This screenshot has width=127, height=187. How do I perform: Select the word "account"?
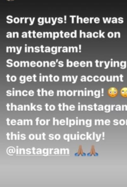(x=102, y=78)
